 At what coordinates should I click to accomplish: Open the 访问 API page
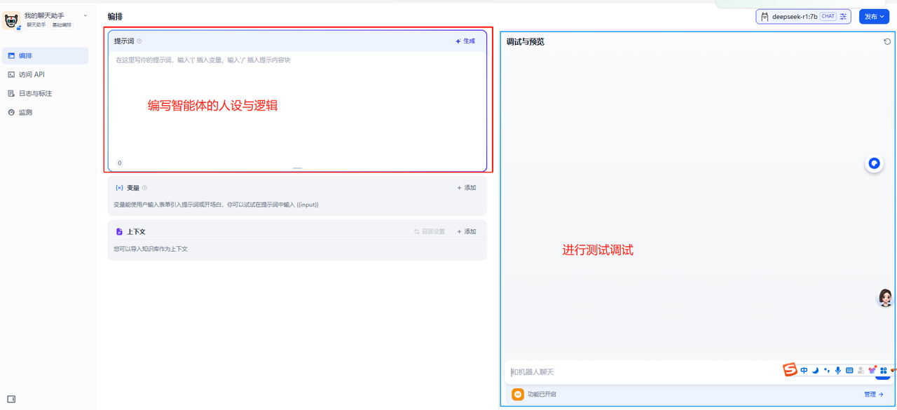[32, 74]
